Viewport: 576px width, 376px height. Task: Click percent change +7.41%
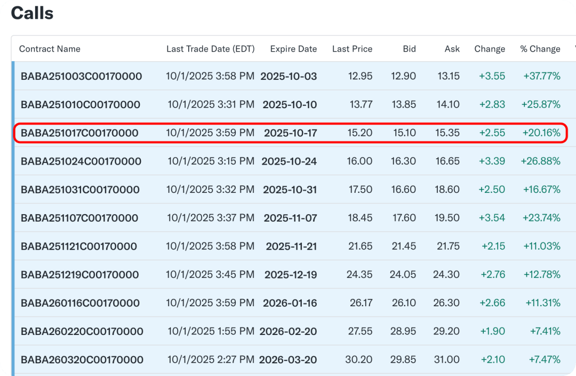click(545, 331)
